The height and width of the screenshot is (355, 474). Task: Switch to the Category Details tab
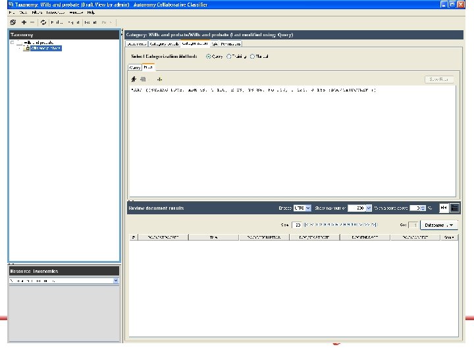164,44
